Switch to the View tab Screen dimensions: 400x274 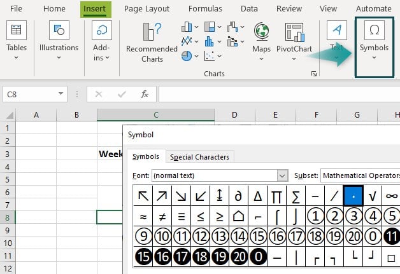point(328,9)
